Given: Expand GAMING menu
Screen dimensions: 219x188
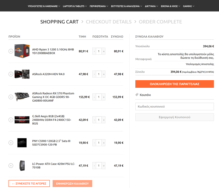Looking at the screenshot, I should [189, 6].
